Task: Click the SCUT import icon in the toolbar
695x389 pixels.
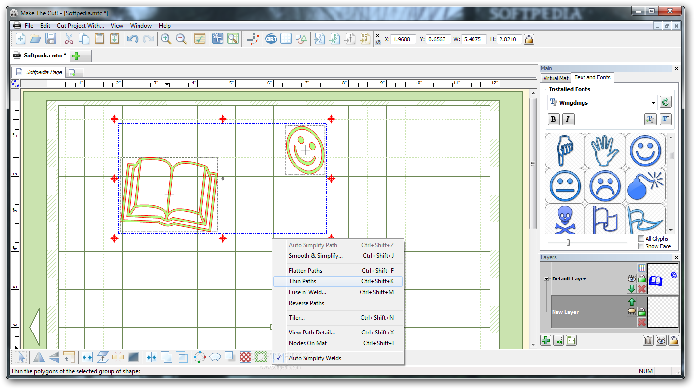Action: (x=365, y=39)
